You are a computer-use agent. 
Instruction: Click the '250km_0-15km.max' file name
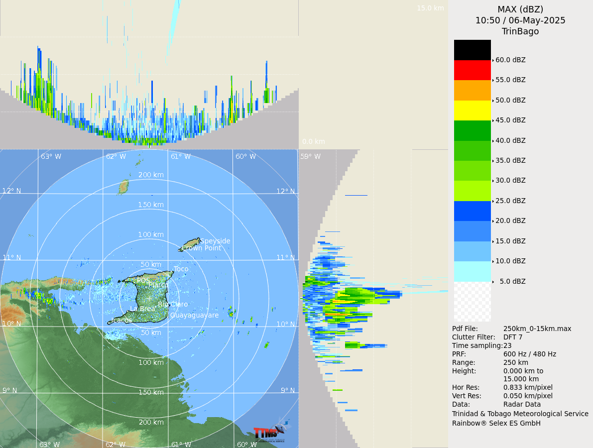point(537,329)
